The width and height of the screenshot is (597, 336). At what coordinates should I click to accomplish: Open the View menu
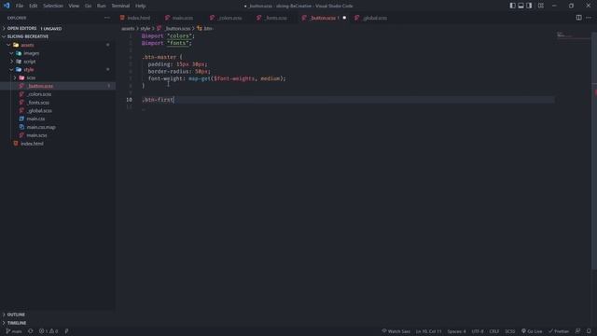point(74,6)
